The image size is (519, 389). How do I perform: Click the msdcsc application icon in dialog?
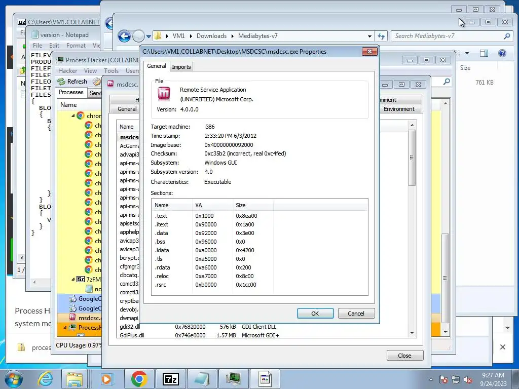coord(164,94)
